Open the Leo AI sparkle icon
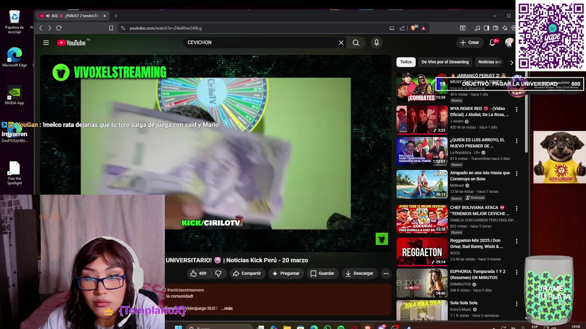Image resolution: width=586 pixels, height=329 pixels. (x=505, y=28)
